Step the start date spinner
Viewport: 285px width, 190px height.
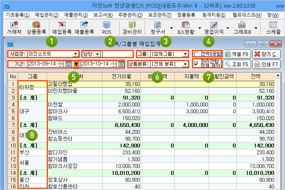coord(60,64)
